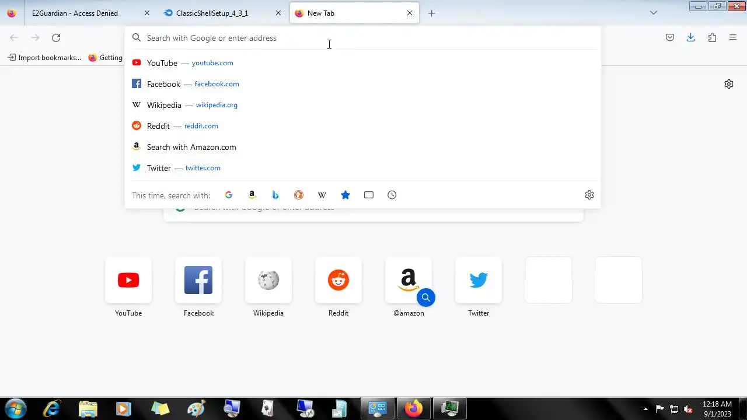Select the Wikipedia suggestion in the dropdown

pyautogui.click(x=362, y=105)
